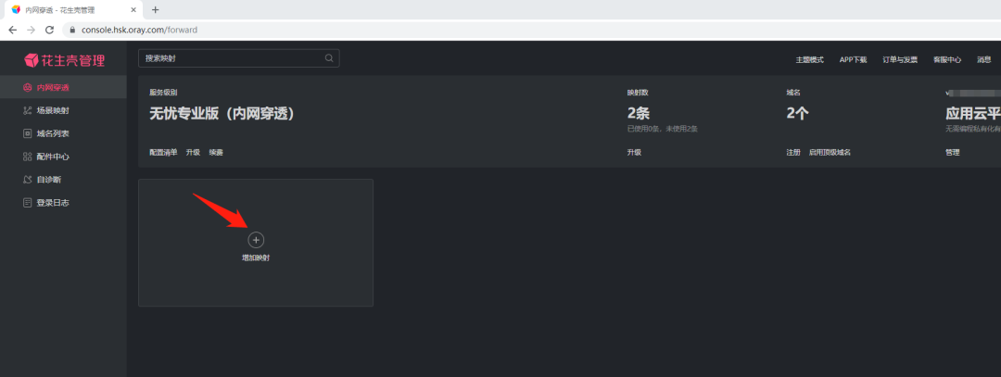The height and width of the screenshot is (377, 1001).
Task: Click the 搜索映射 search field
Action: (x=239, y=58)
